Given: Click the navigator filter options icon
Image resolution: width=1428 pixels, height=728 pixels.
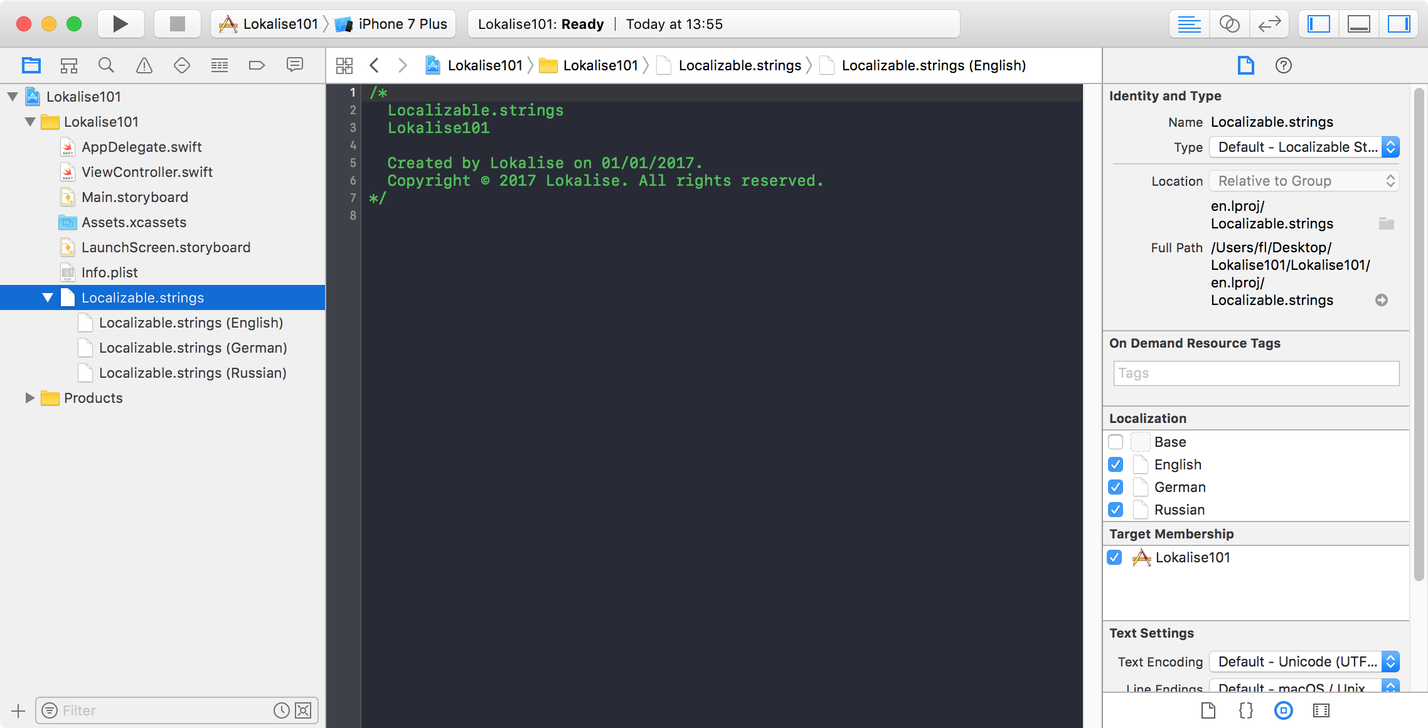Looking at the screenshot, I should coord(49,710).
